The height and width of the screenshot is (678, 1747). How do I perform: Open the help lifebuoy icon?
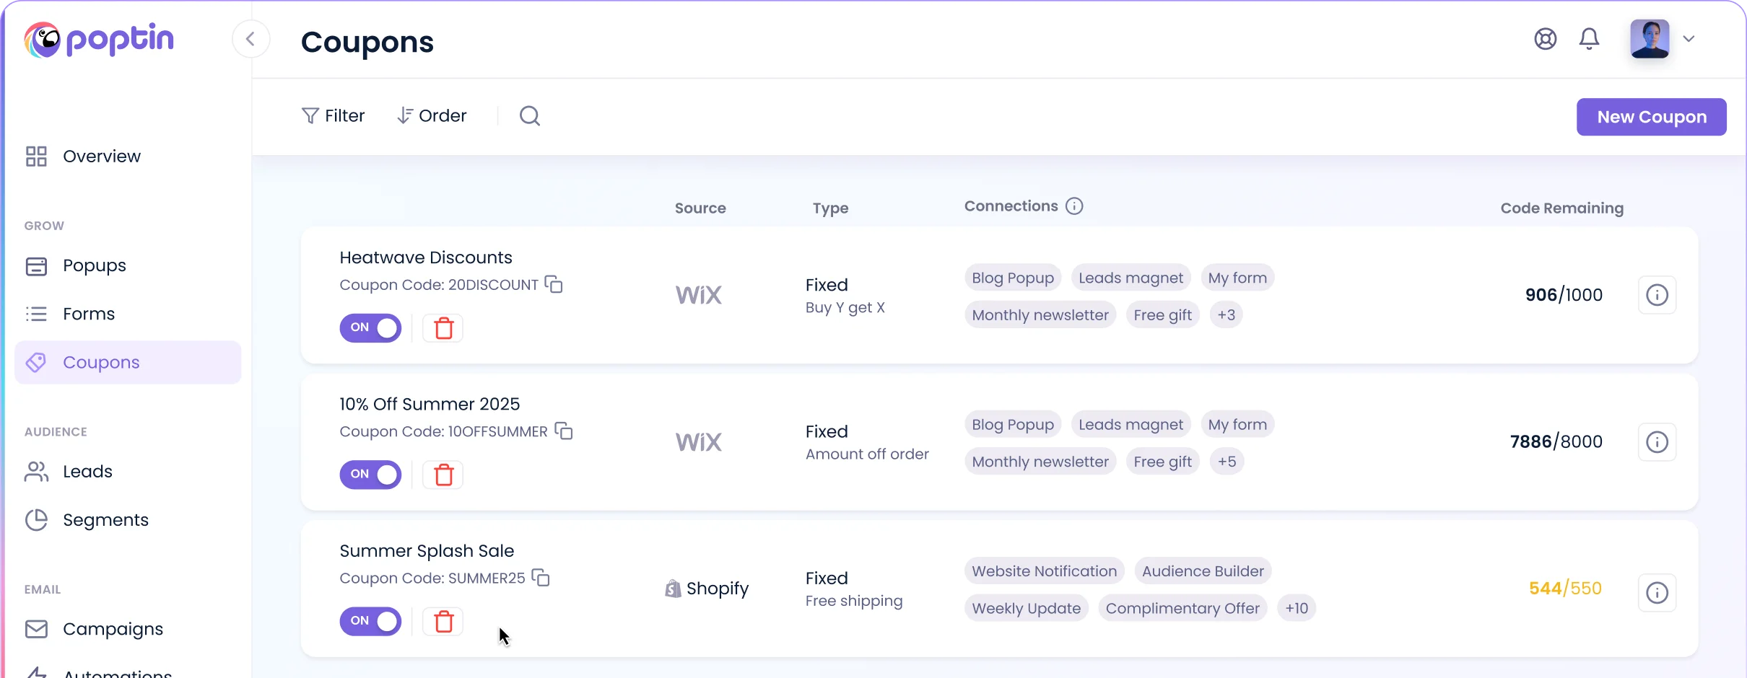coord(1545,39)
